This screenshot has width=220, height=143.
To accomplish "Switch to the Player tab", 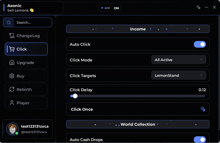I will pos(26,103).
